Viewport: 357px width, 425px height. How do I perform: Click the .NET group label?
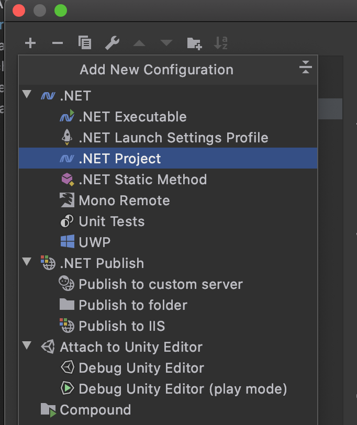click(75, 96)
